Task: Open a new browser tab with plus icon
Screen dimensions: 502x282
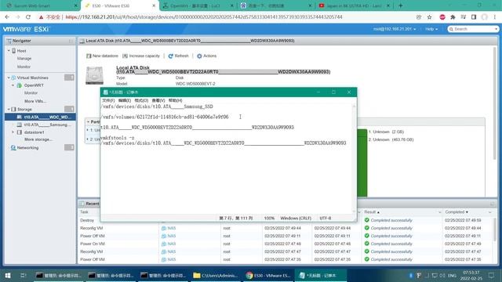Action: pyautogui.click(x=400, y=5)
